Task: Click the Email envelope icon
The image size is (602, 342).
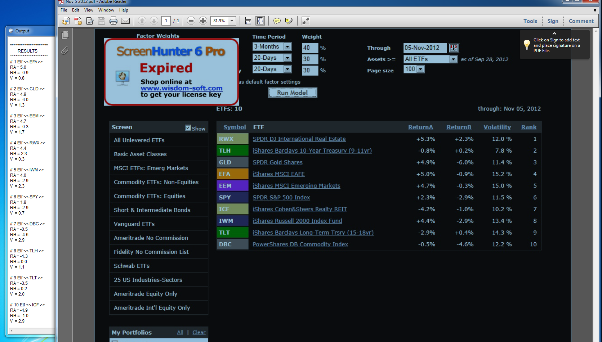Action: 125,21
